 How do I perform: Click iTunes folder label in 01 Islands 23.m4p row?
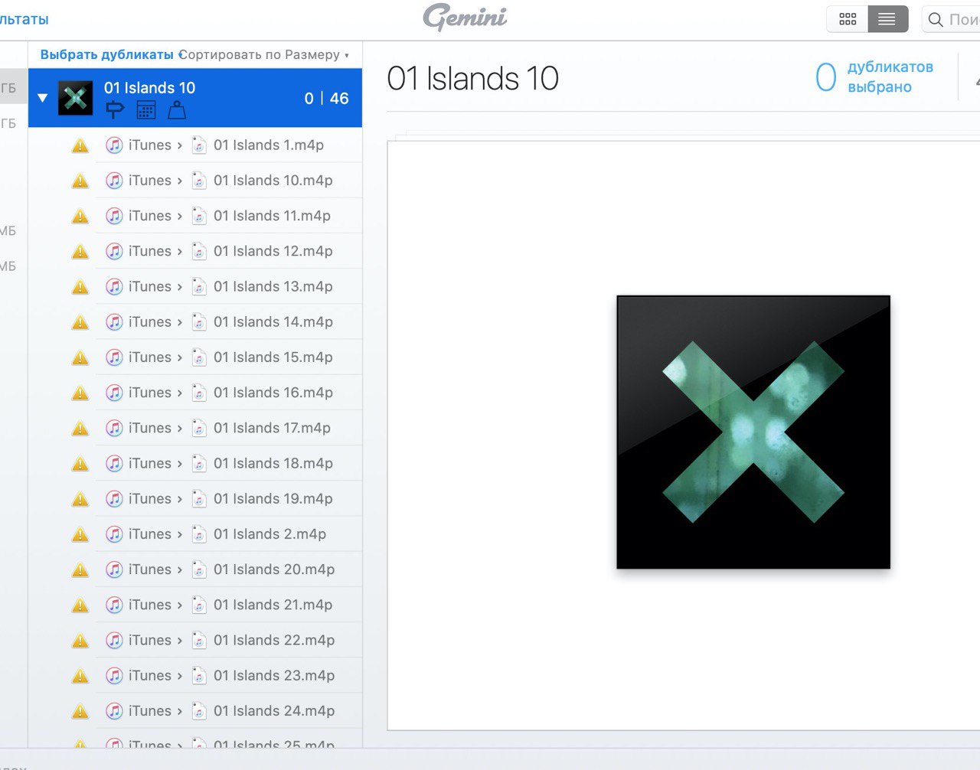(150, 675)
